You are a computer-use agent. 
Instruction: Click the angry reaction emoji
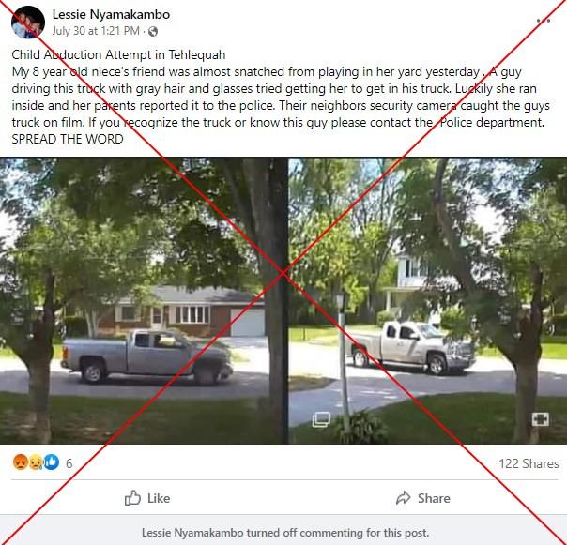click(21, 462)
